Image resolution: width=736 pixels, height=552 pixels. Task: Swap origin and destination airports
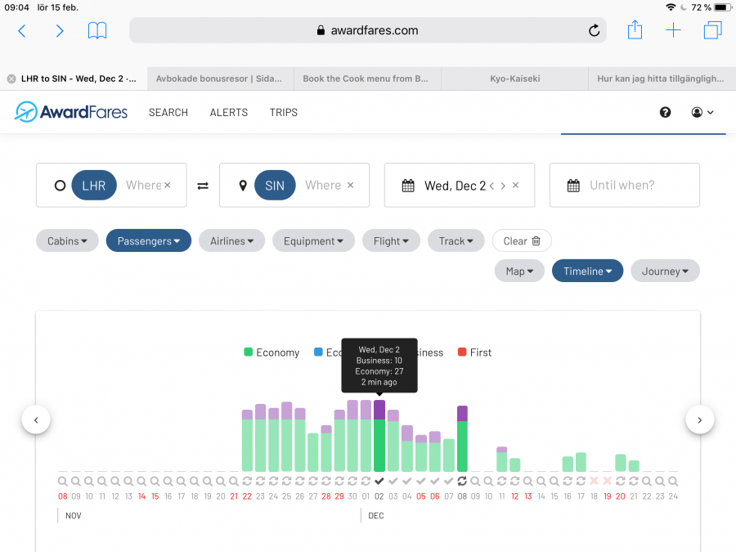tap(203, 186)
